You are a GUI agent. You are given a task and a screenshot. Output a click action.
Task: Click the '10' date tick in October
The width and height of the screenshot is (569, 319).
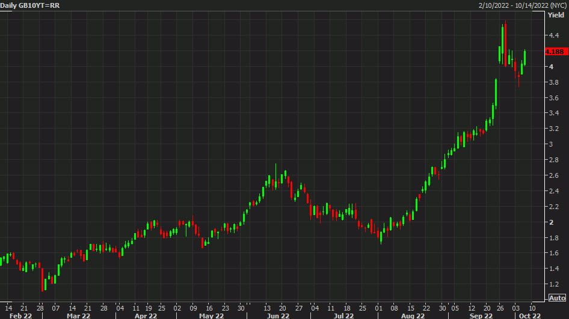point(532,308)
